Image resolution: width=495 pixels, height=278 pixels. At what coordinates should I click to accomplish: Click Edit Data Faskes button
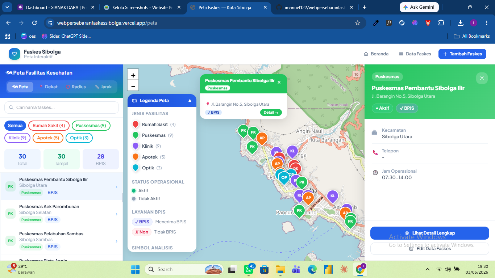tap(430, 249)
